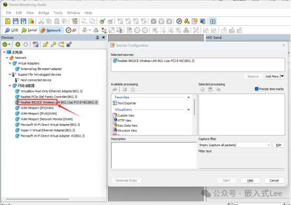Click the first blue floppy save icon
The width and height of the screenshot is (291, 205).
tap(16, 21)
